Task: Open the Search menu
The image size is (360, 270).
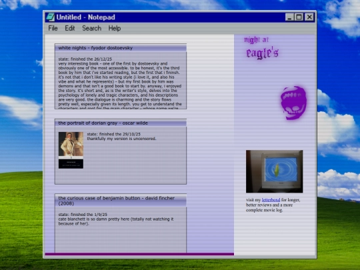Action: 91,28
